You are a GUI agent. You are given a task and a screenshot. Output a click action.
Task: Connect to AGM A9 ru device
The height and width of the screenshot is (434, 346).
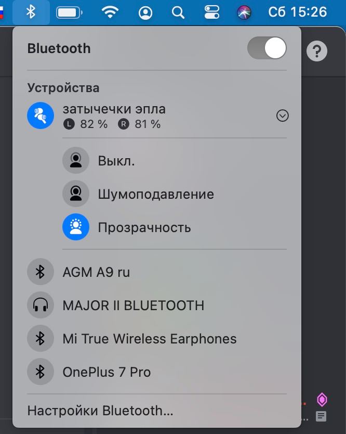[157, 272]
